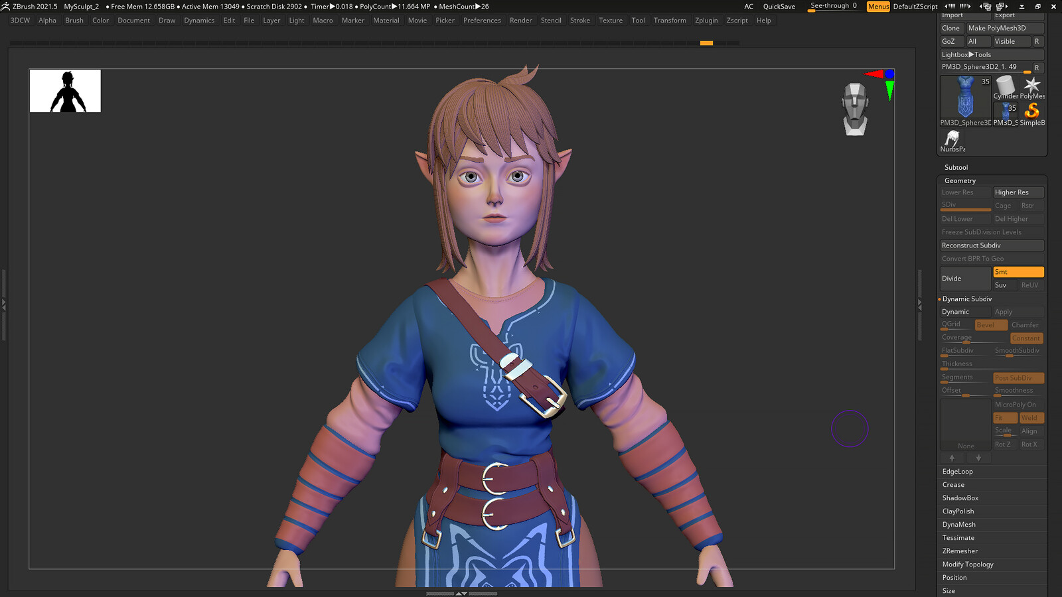The width and height of the screenshot is (1062, 597).
Task: Expand the ZRemesher section
Action: [960, 551]
